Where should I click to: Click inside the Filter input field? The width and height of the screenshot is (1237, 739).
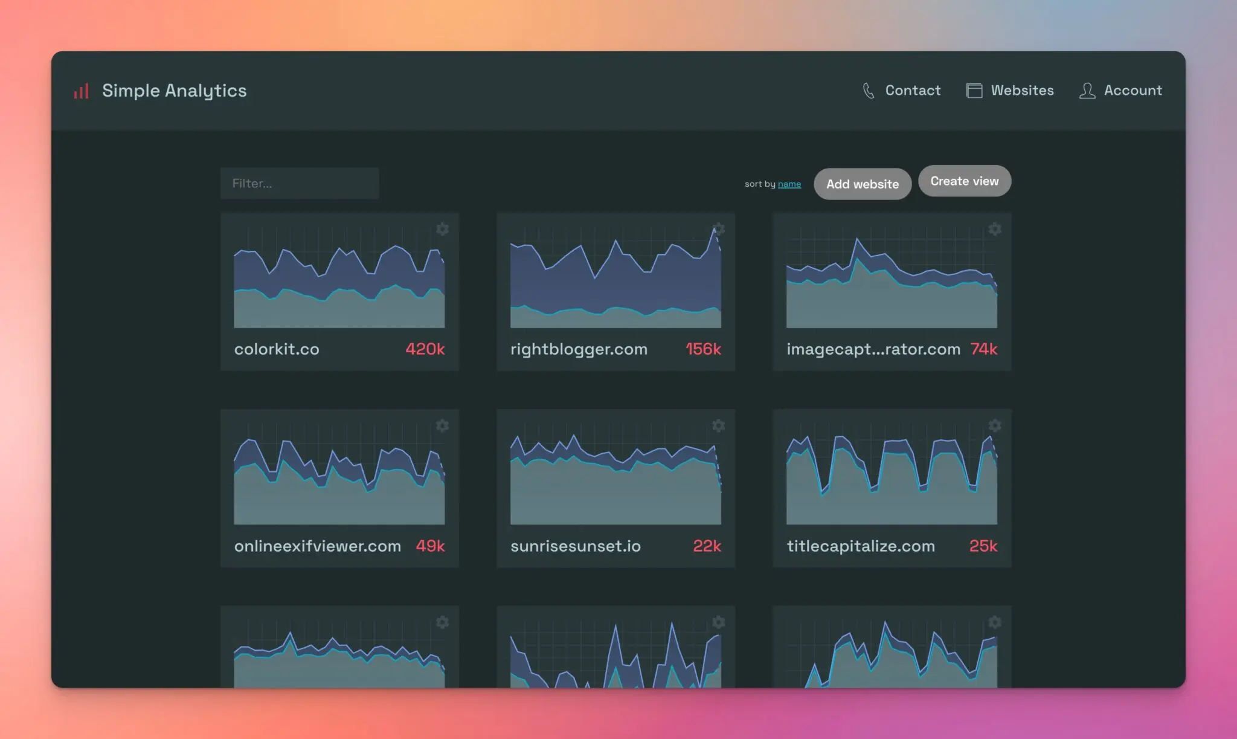click(298, 183)
